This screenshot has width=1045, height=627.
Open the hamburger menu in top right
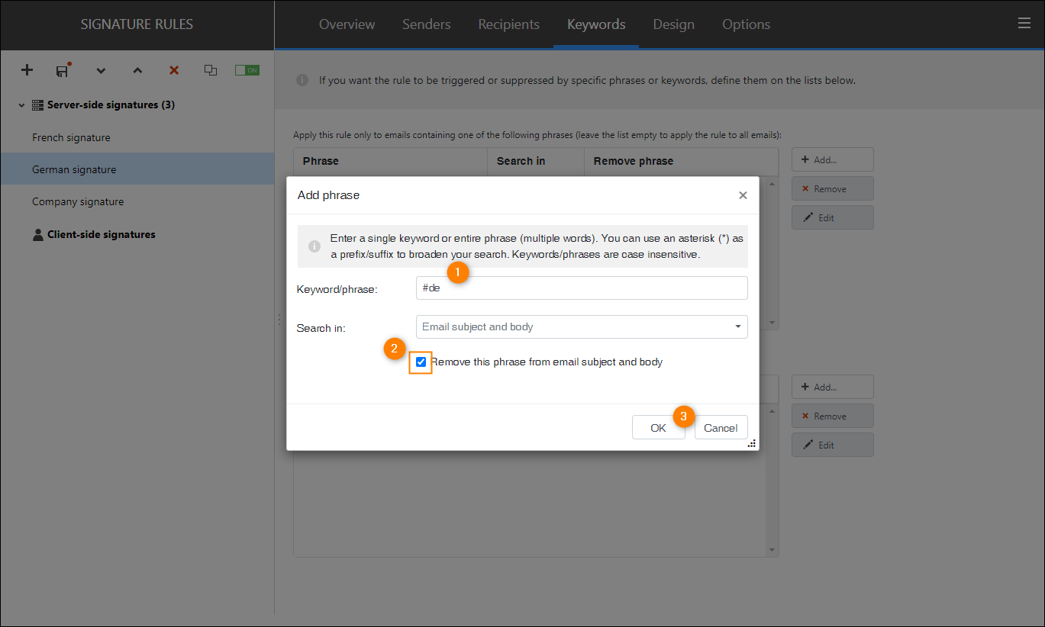coord(1024,23)
